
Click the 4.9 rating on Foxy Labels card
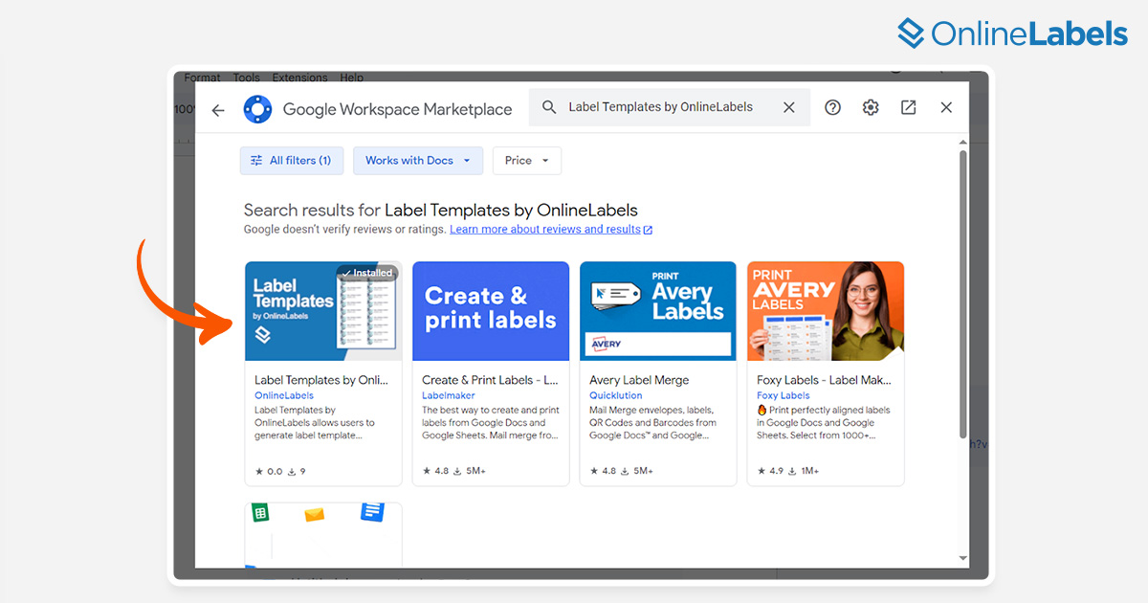(770, 471)
